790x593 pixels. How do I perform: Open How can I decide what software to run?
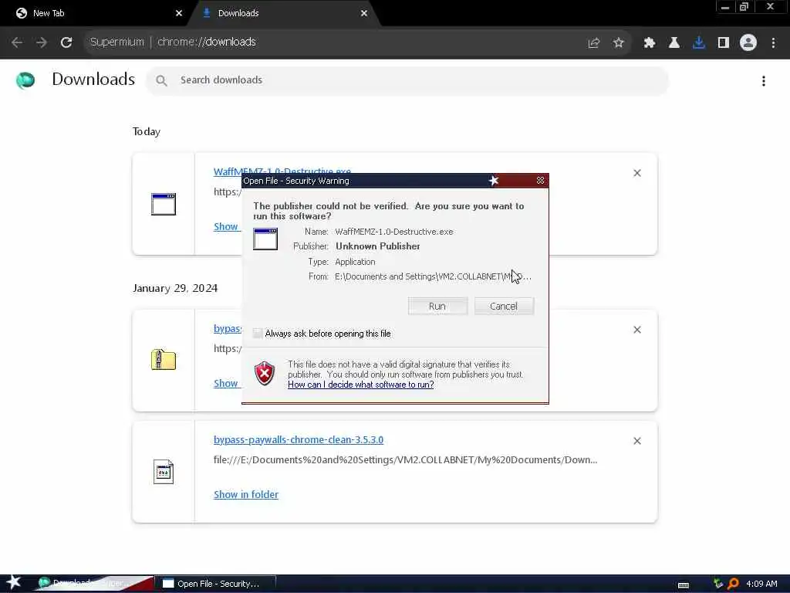[x=361, y=385]
